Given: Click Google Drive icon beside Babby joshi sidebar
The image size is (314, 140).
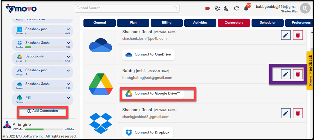Looking at the screenshot, I should (x=20, y=57).
